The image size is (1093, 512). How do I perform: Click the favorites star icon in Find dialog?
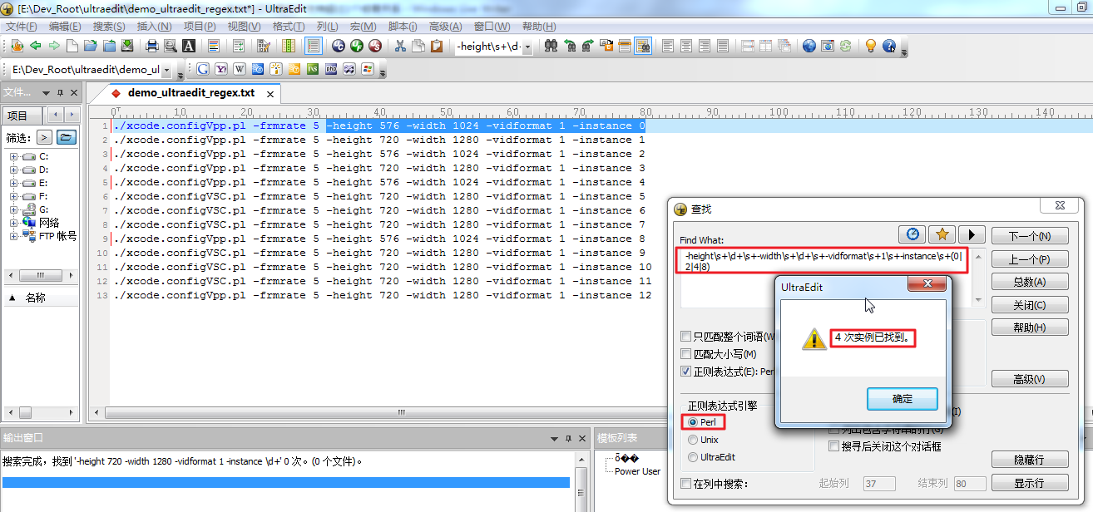942,234
